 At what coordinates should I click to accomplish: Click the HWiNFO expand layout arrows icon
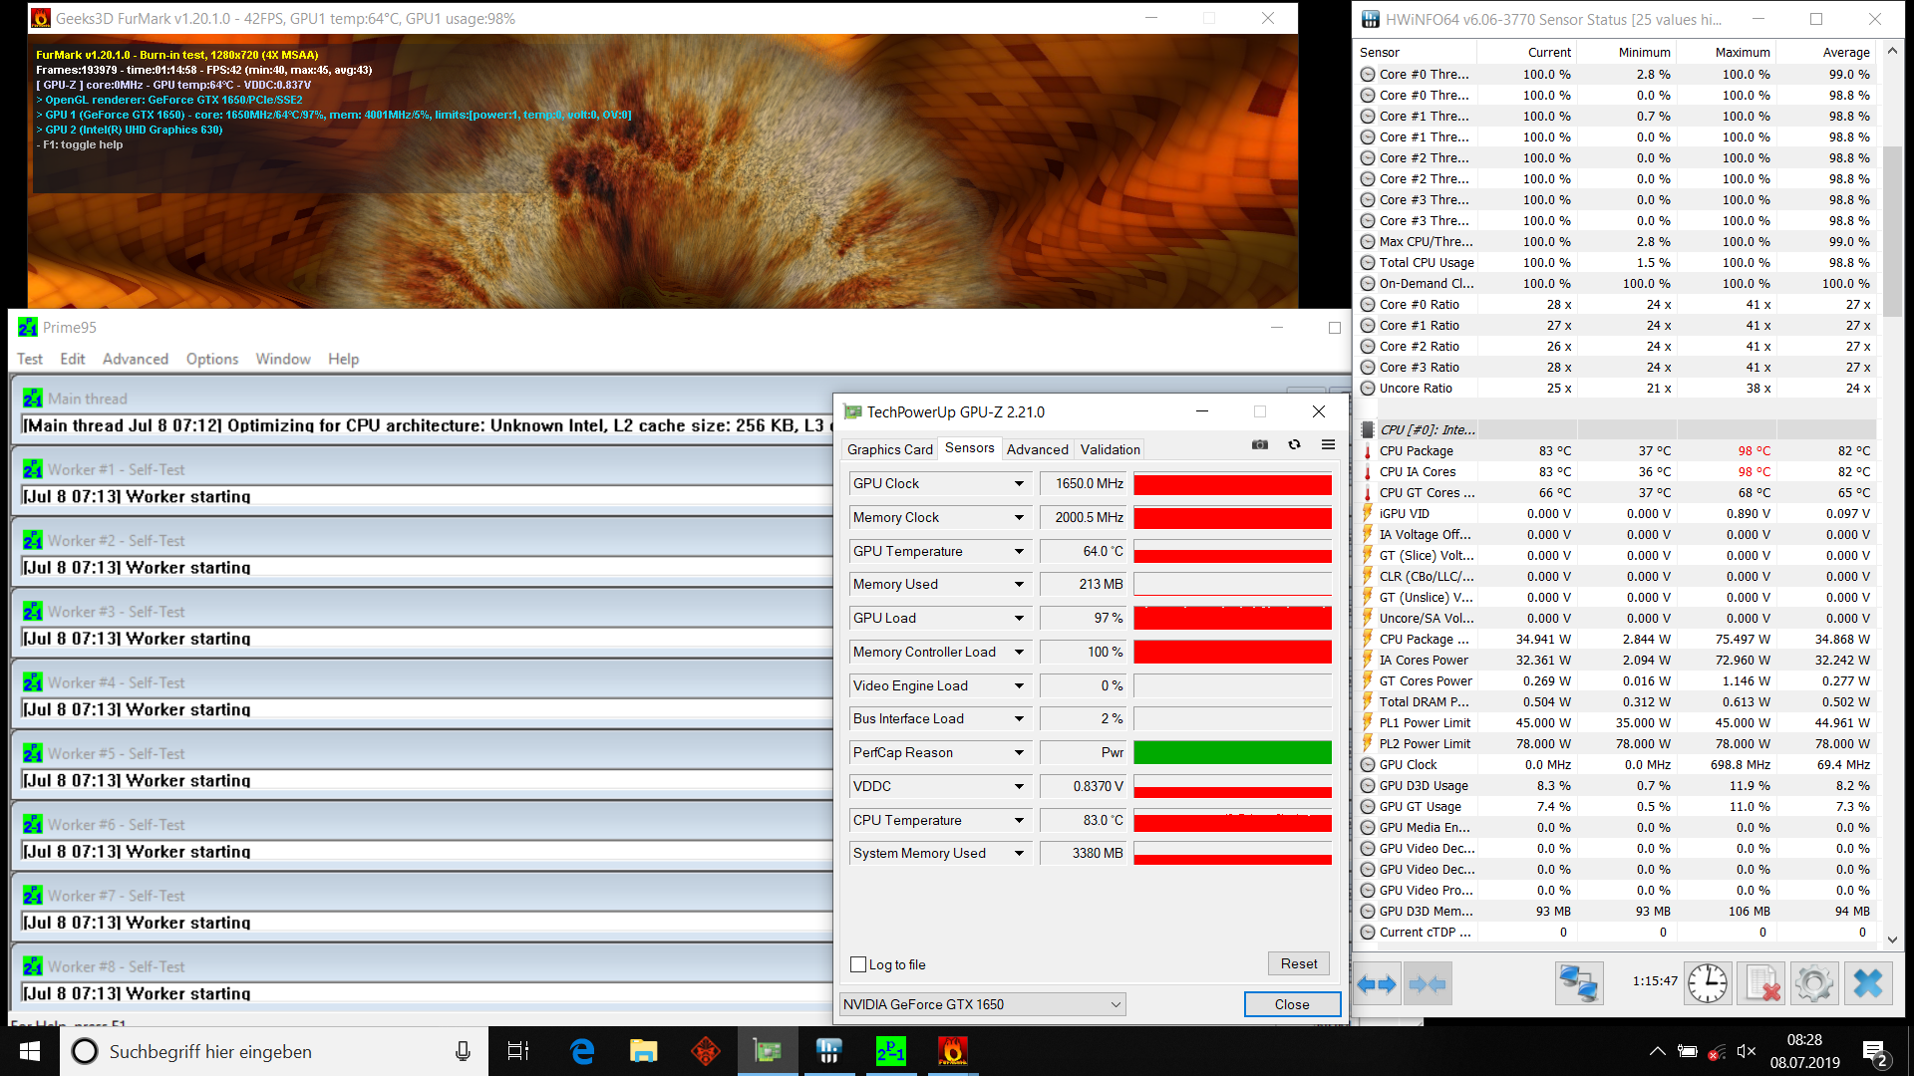[1377, 984]
